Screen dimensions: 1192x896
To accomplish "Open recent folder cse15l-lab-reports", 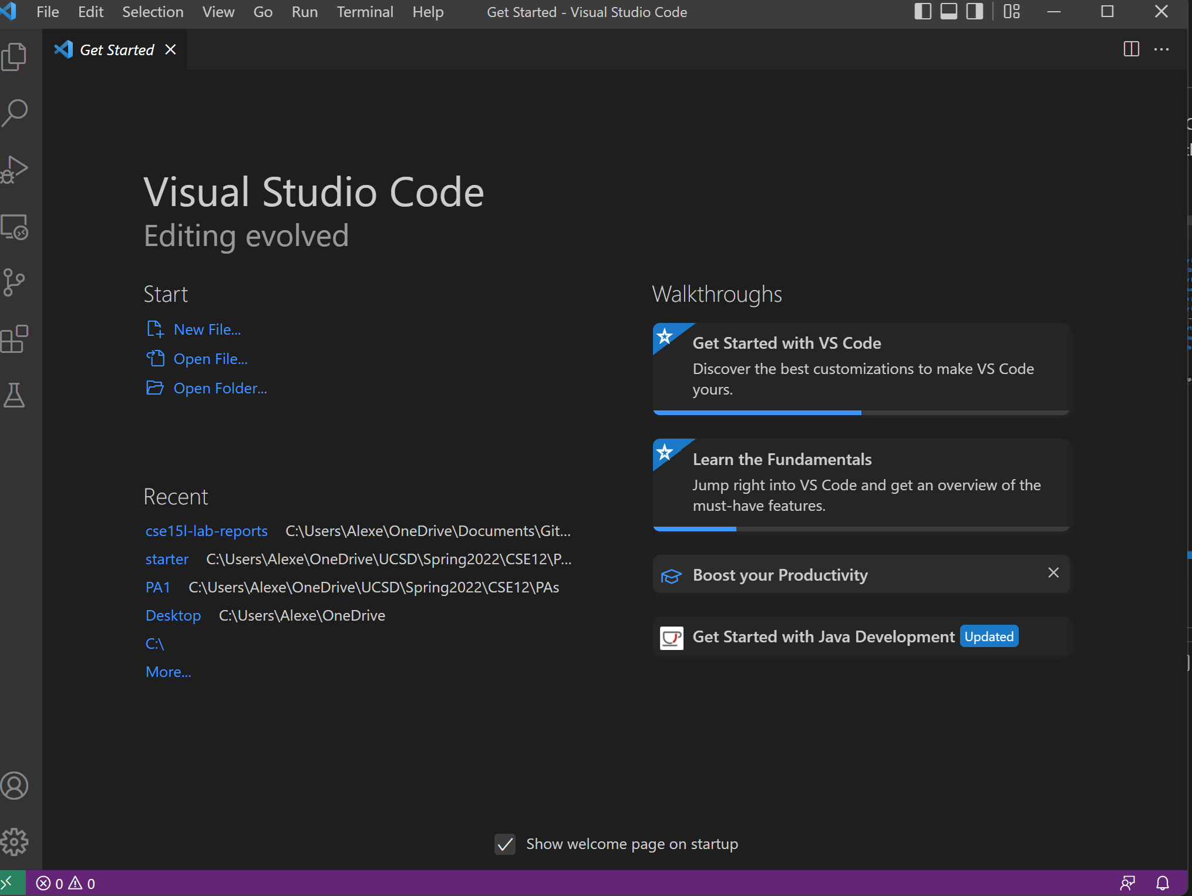I will 207,531.
